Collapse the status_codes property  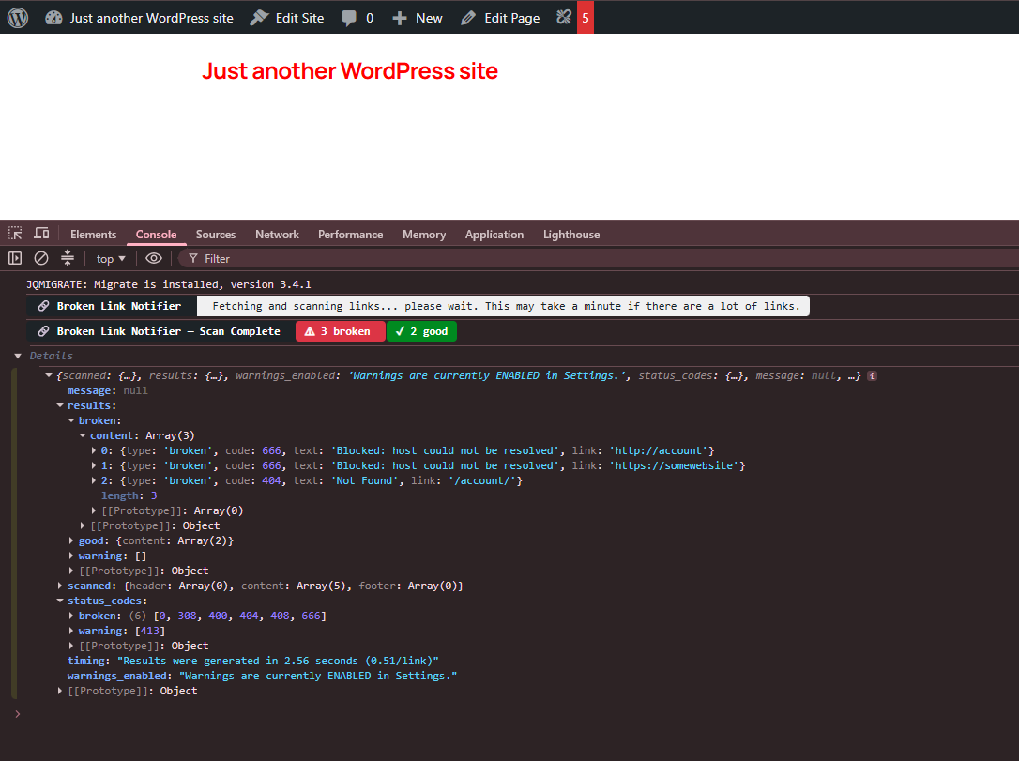pyautogui.click(x=60, y=601)
